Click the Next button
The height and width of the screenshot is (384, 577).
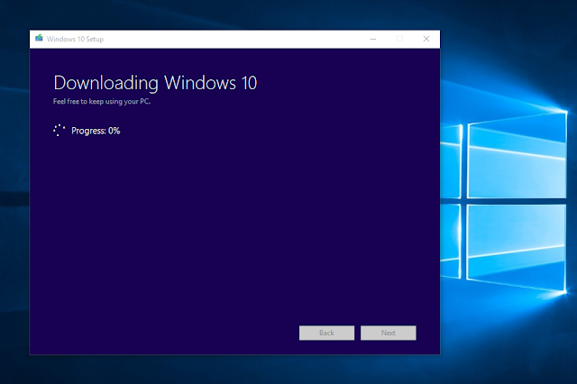389,333
